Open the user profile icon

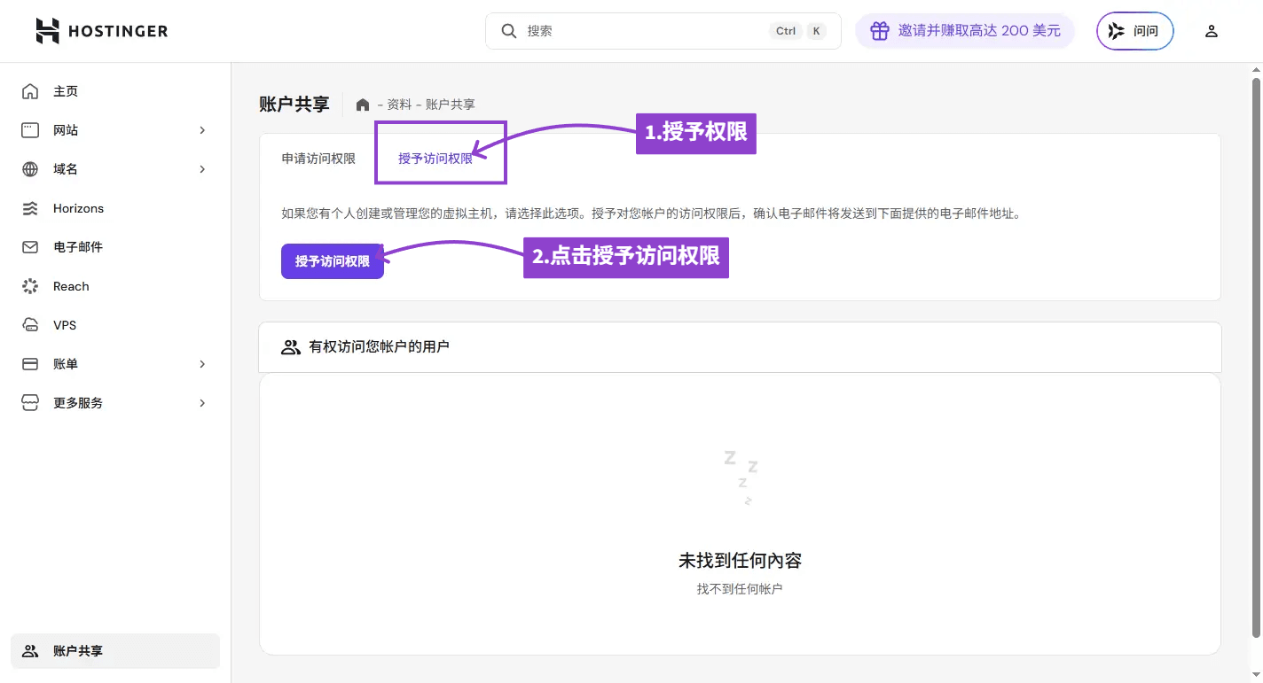tap(1211, 31)
